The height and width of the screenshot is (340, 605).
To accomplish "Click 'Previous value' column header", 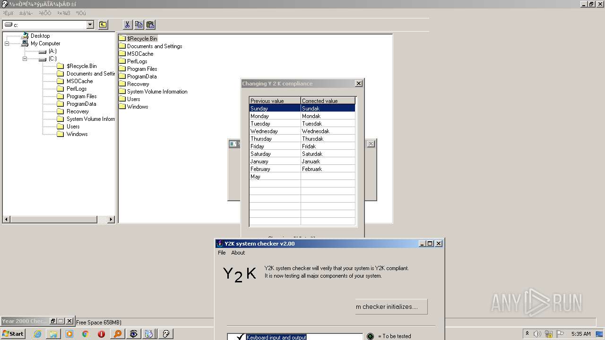I will (275, 101).
